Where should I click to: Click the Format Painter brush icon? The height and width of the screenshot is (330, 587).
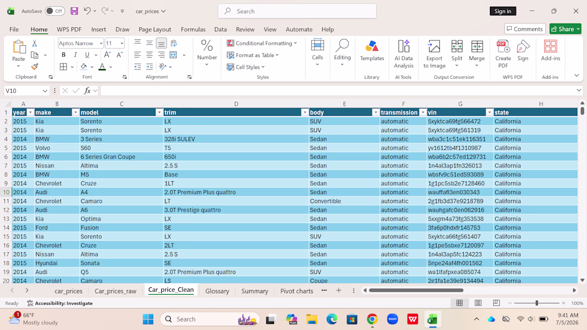(35, 67)
